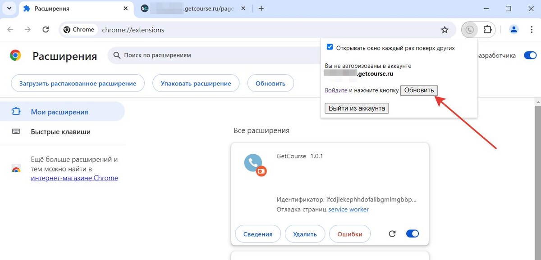Bookmark this page with the star icon
This screenshot has height=260, width=541.
pos(445,30)
